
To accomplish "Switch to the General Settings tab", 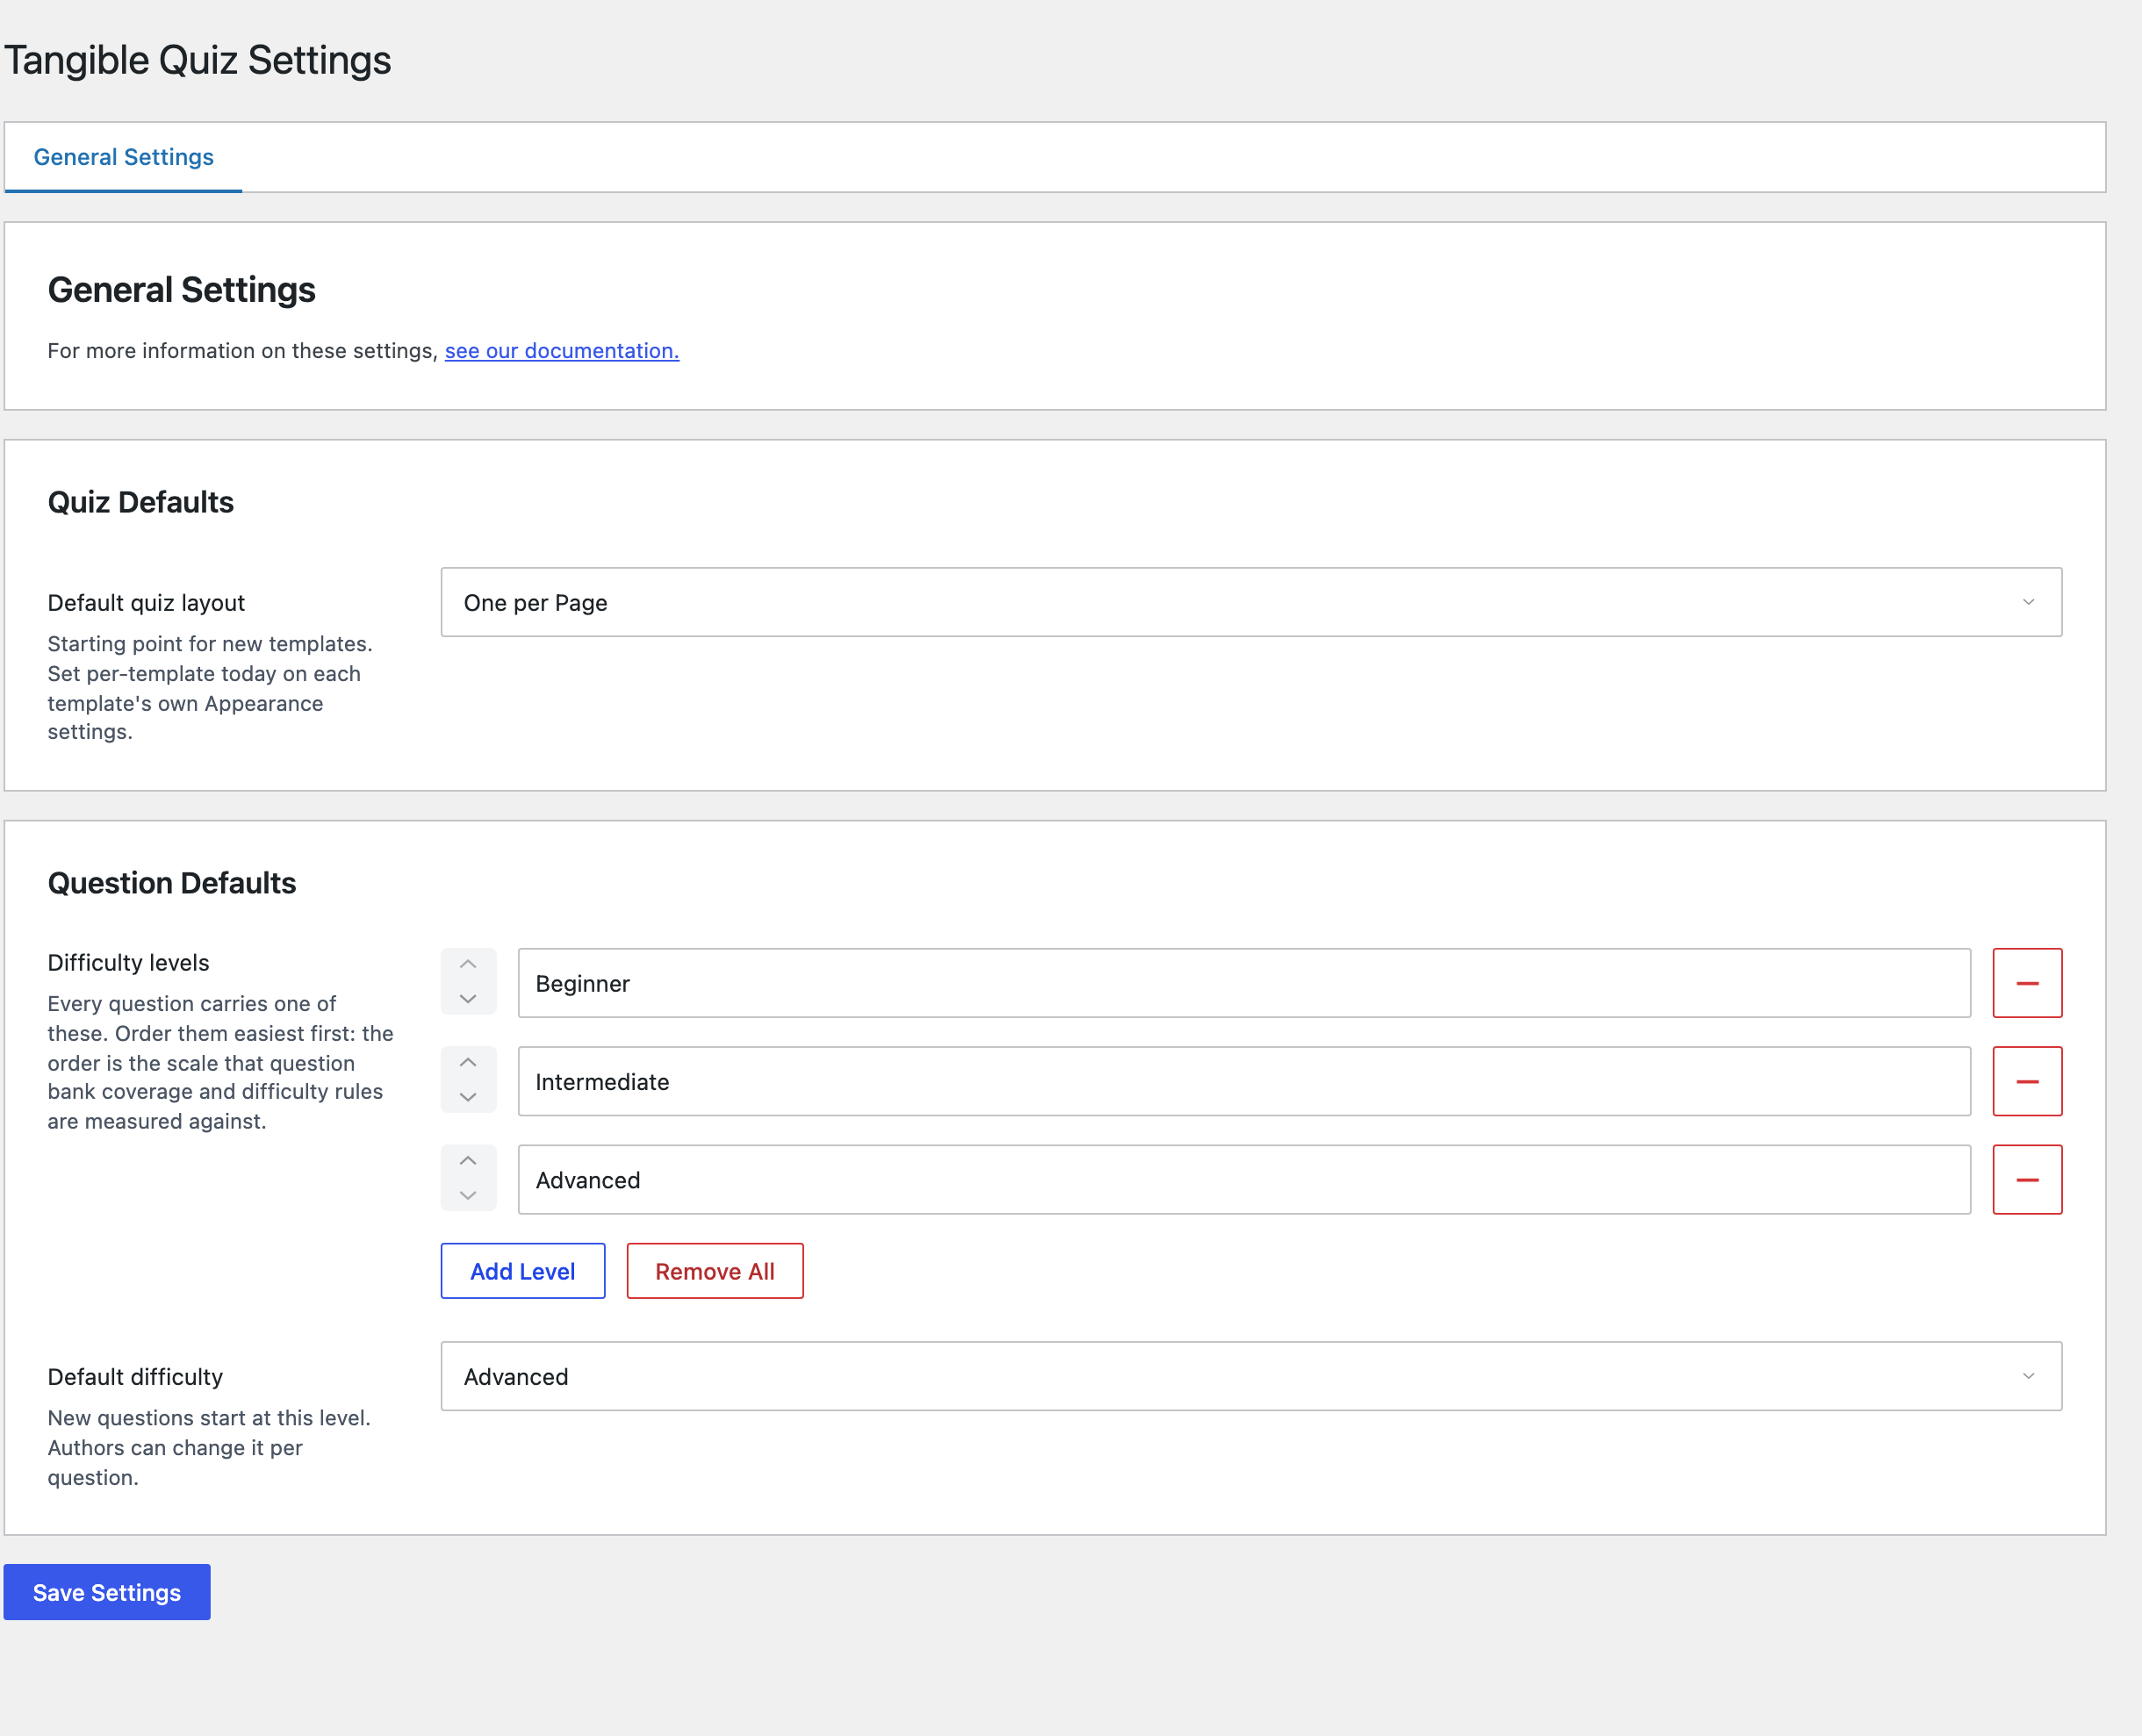I will [124, 157].
